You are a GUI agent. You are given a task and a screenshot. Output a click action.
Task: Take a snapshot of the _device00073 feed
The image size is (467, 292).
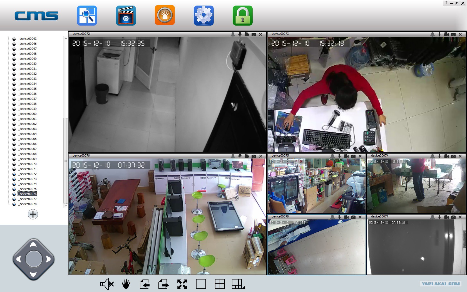(x=453, y=34)
